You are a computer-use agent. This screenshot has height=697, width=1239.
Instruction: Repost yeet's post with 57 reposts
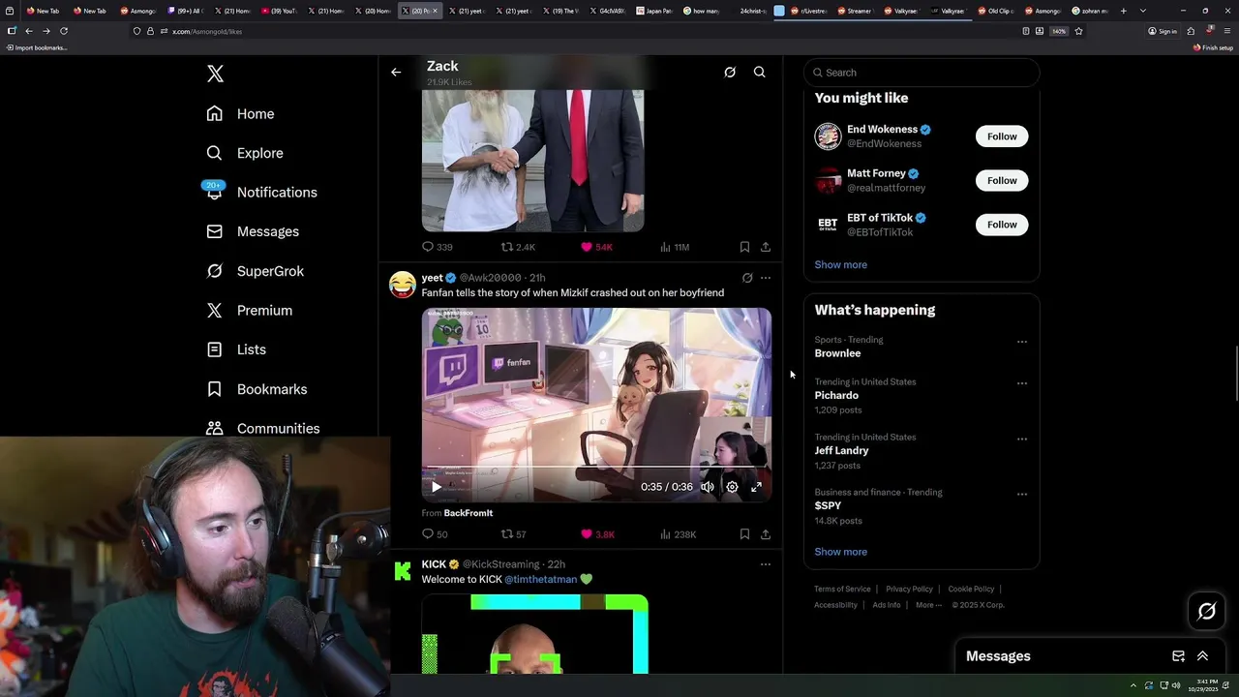point(513,534)
